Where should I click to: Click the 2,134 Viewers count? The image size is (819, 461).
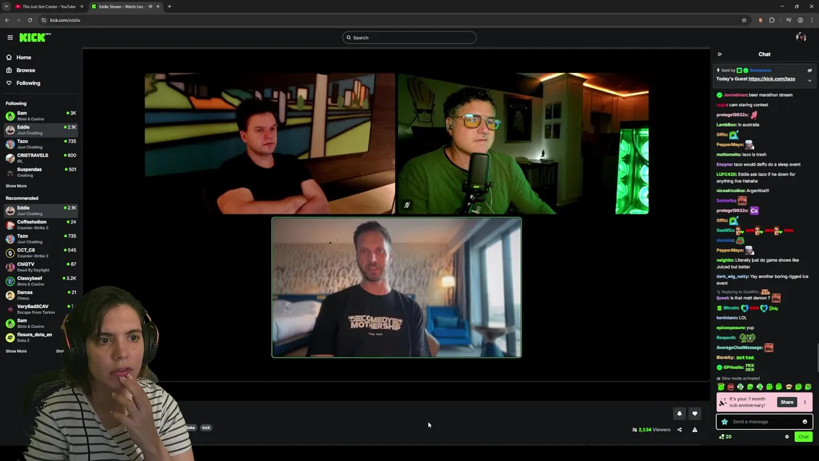651,430
